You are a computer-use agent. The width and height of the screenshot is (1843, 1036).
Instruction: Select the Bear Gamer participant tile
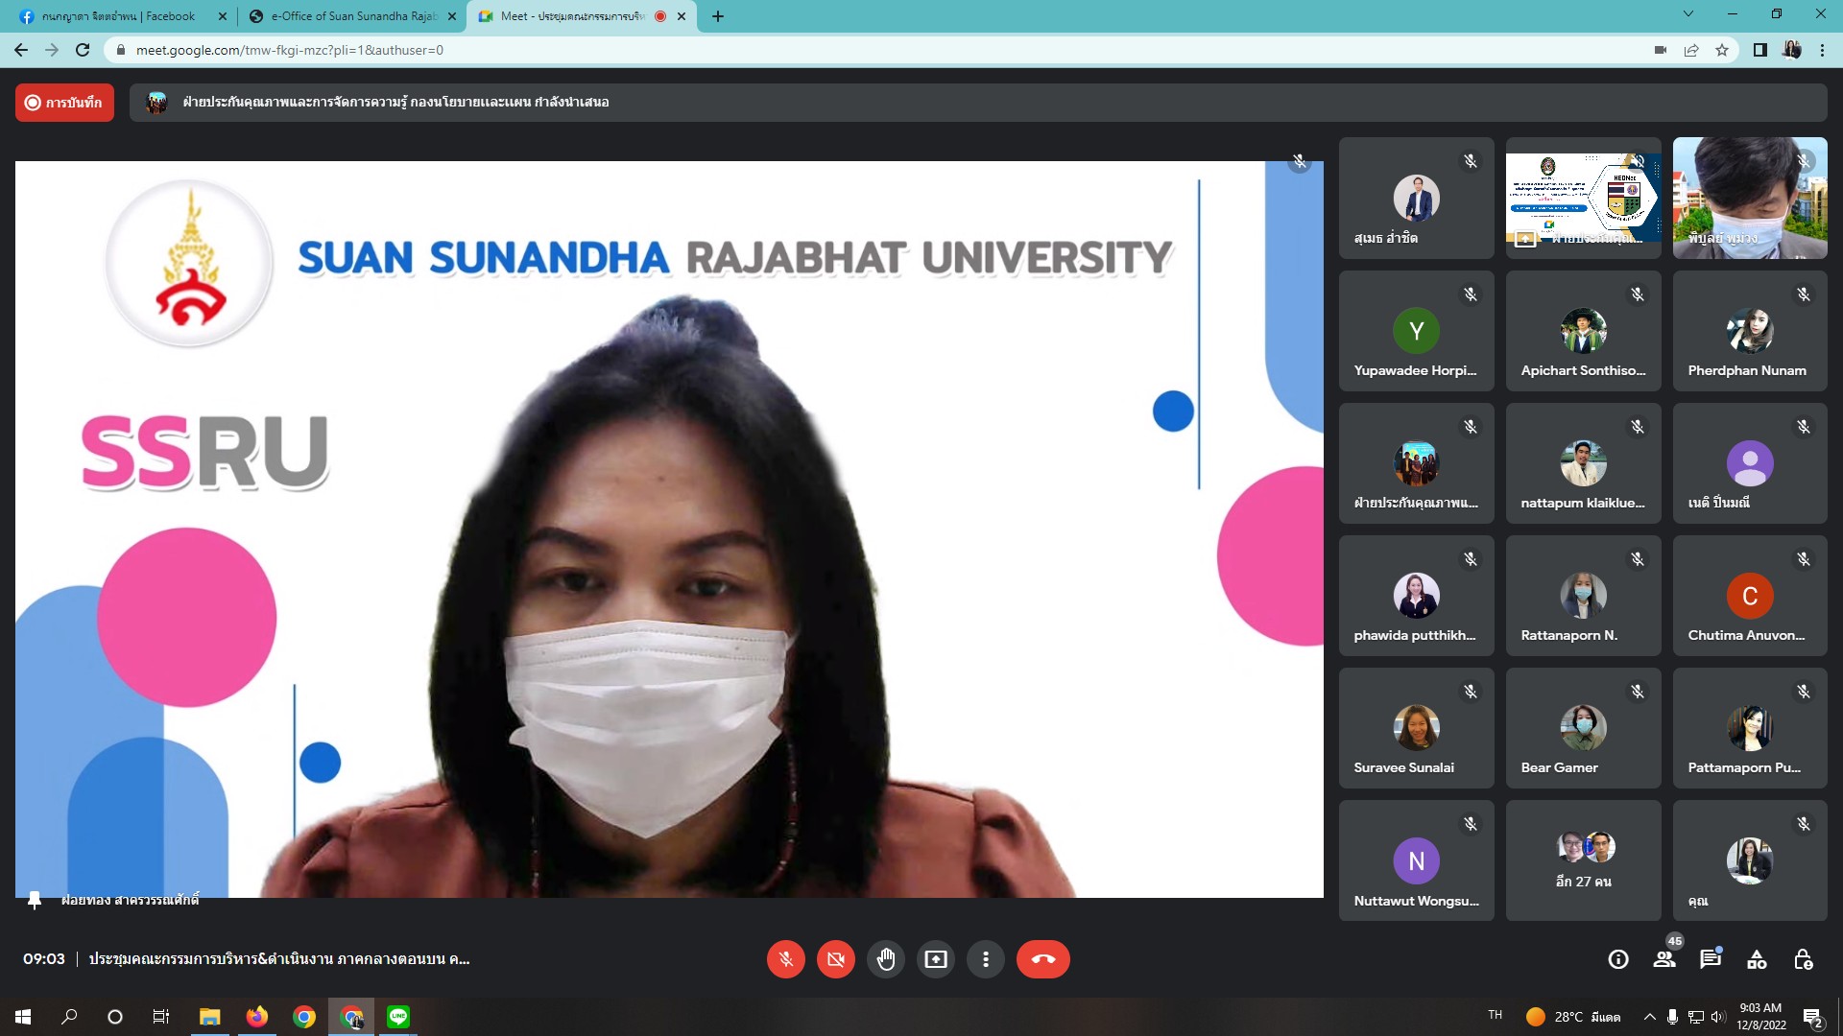1583,728
